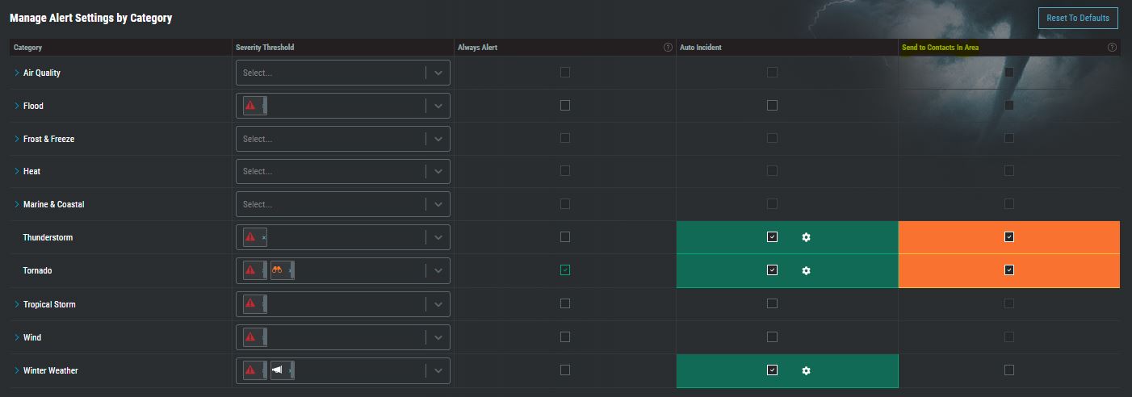The height and width of the screenshot is (397, 1132).
Task: Click Send to Contacts help icon
Action: [x=1112, y=48]
